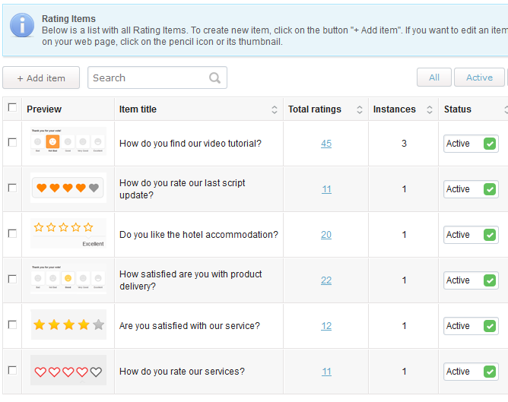
Task: Filter by Active items
Action: 479,78
